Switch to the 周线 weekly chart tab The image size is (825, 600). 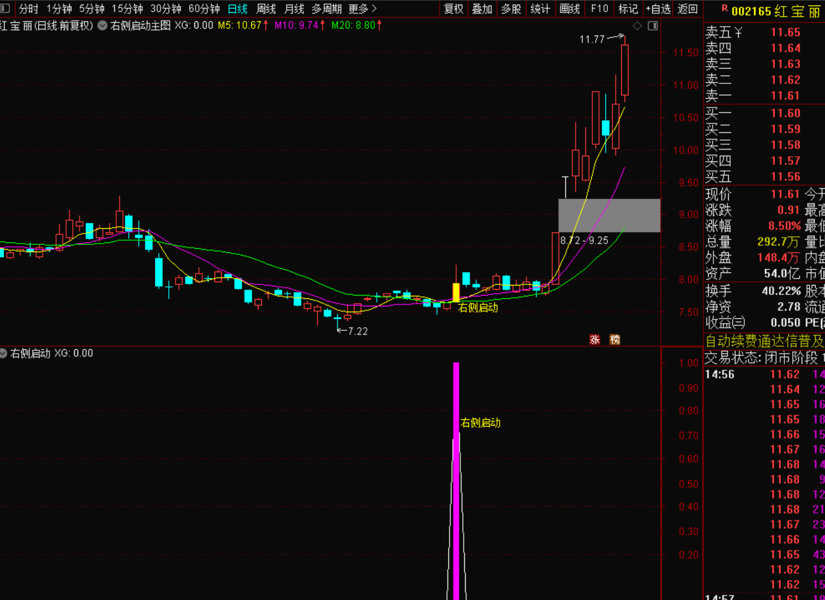[266, 9]
